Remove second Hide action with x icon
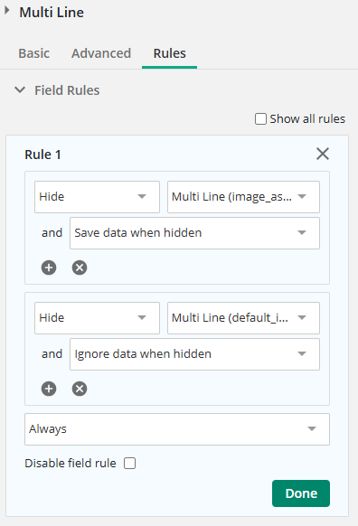Screen dimensions: 358x526 [x=80, y=389]
